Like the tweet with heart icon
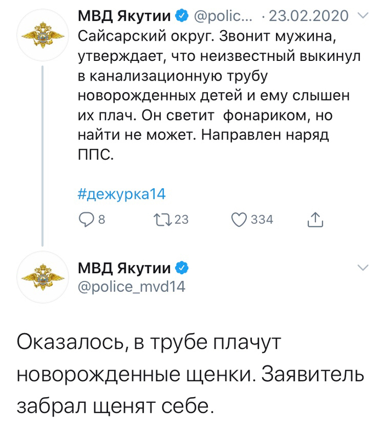The width and height of the screenshot is (384, 434). tap(239, 220)
